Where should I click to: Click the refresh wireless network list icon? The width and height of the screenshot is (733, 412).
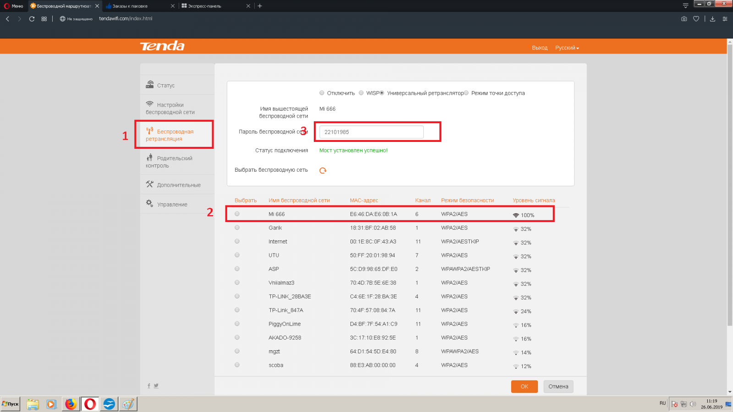(323, 170)
